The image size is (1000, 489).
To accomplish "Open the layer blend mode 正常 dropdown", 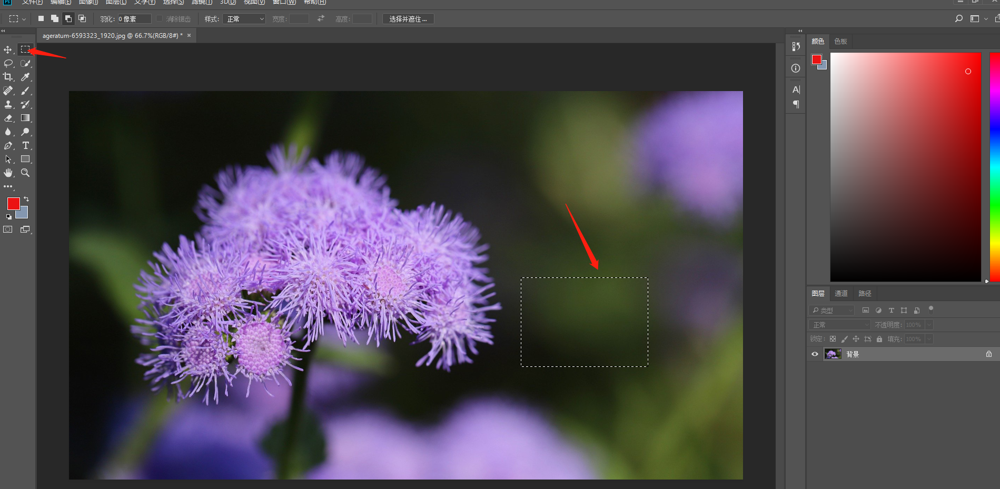I will pos(839,325).
